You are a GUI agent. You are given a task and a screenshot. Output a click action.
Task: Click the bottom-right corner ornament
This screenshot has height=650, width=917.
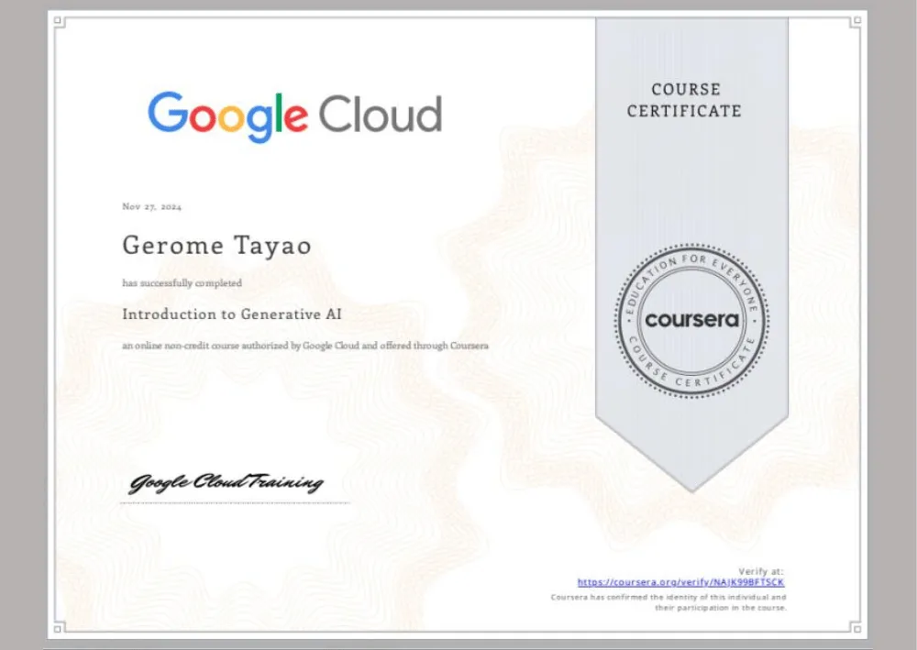pyautogui.click(x=855, y=627)
